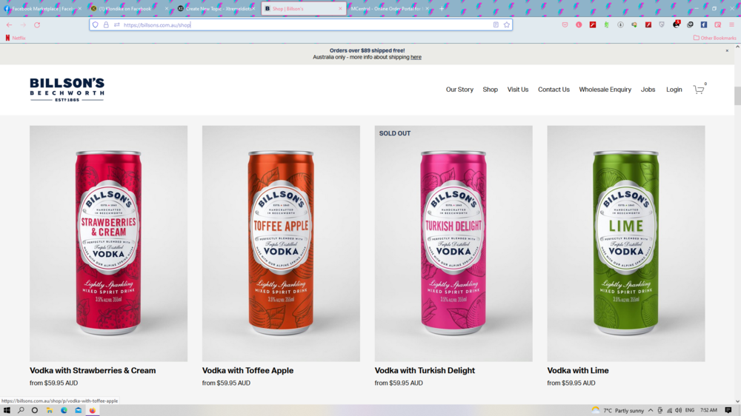Click the Pocket icon in the toolbar
Screen dimensions: 741x416
tap(565, 24)
